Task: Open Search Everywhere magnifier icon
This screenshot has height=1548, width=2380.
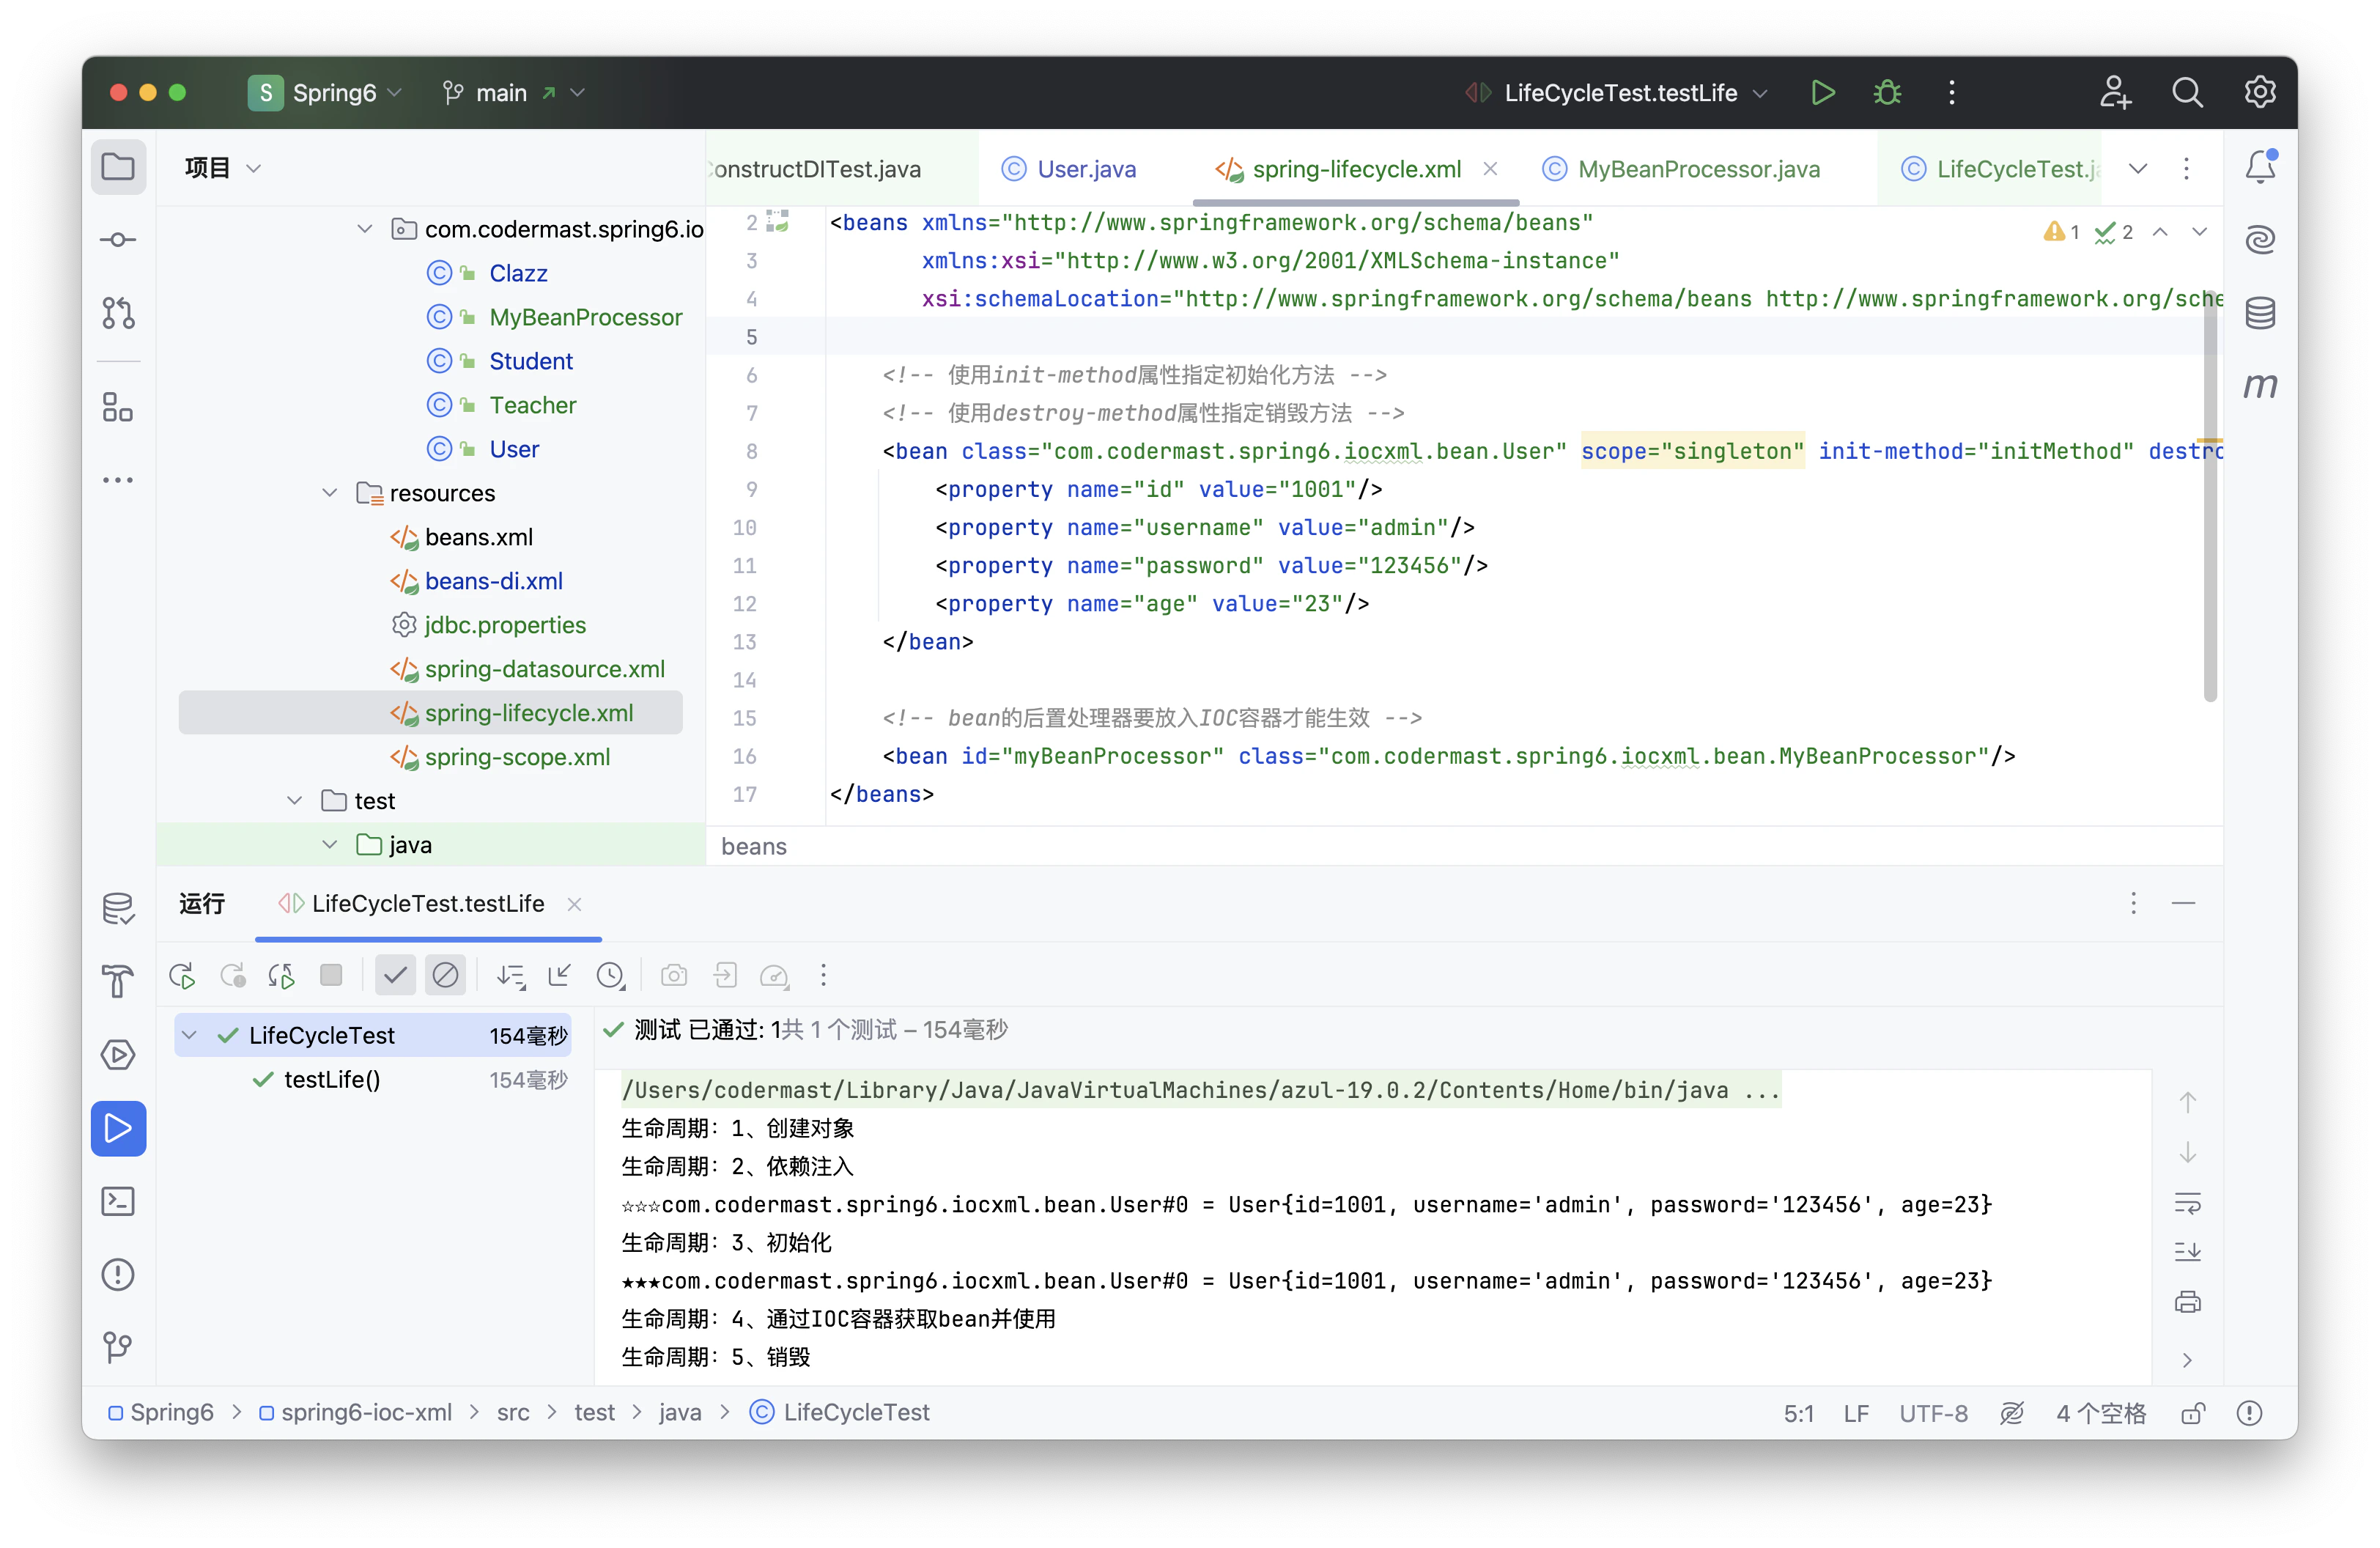Action: tap(2187, 93)
